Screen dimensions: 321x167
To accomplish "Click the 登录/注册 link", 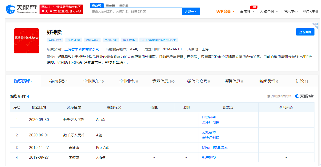I will 310,11.
